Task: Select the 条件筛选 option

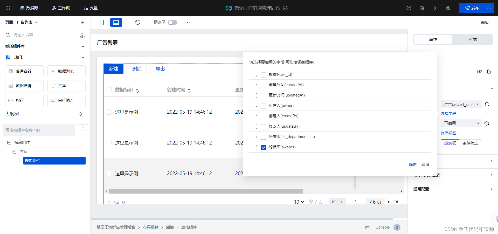Action: (x=470, y=143)
